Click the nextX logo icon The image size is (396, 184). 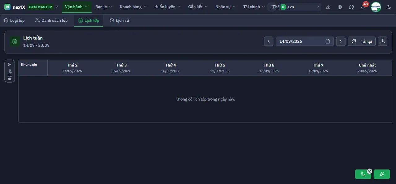pyautogui.click(x=7, y=7)
